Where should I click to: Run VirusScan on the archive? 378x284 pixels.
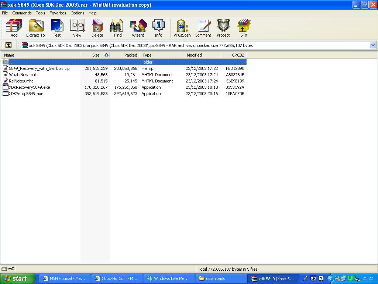[x=182, y=28]
